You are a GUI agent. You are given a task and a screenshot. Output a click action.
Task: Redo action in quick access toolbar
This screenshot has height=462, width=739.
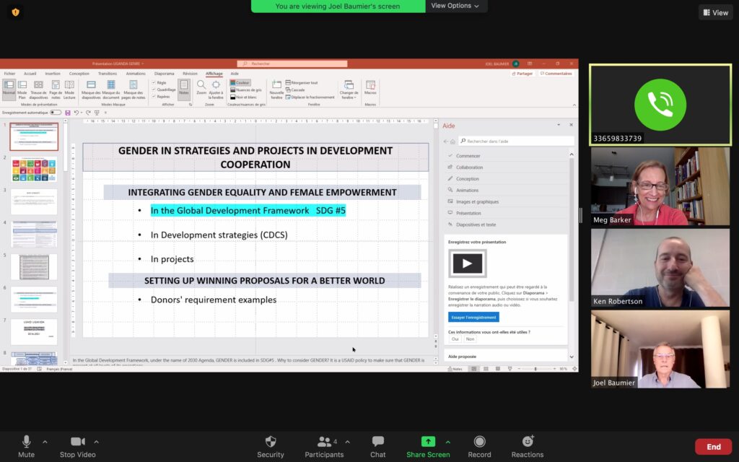coord(88,113)
